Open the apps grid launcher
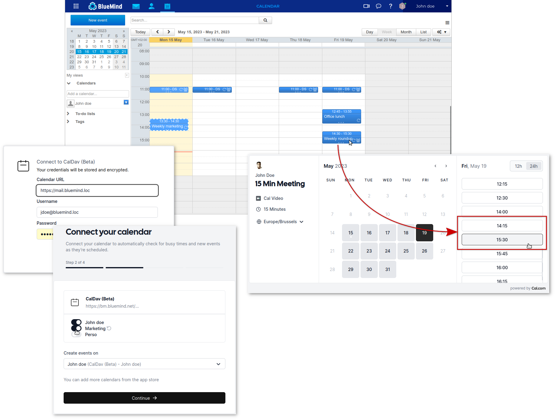Viewport: 555px width, 420px height. click(x=76, y=6)
